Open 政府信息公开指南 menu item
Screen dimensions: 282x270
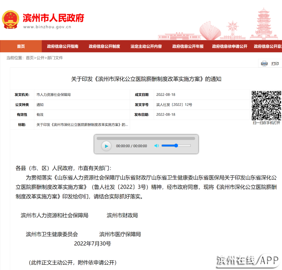click(63, 46)
